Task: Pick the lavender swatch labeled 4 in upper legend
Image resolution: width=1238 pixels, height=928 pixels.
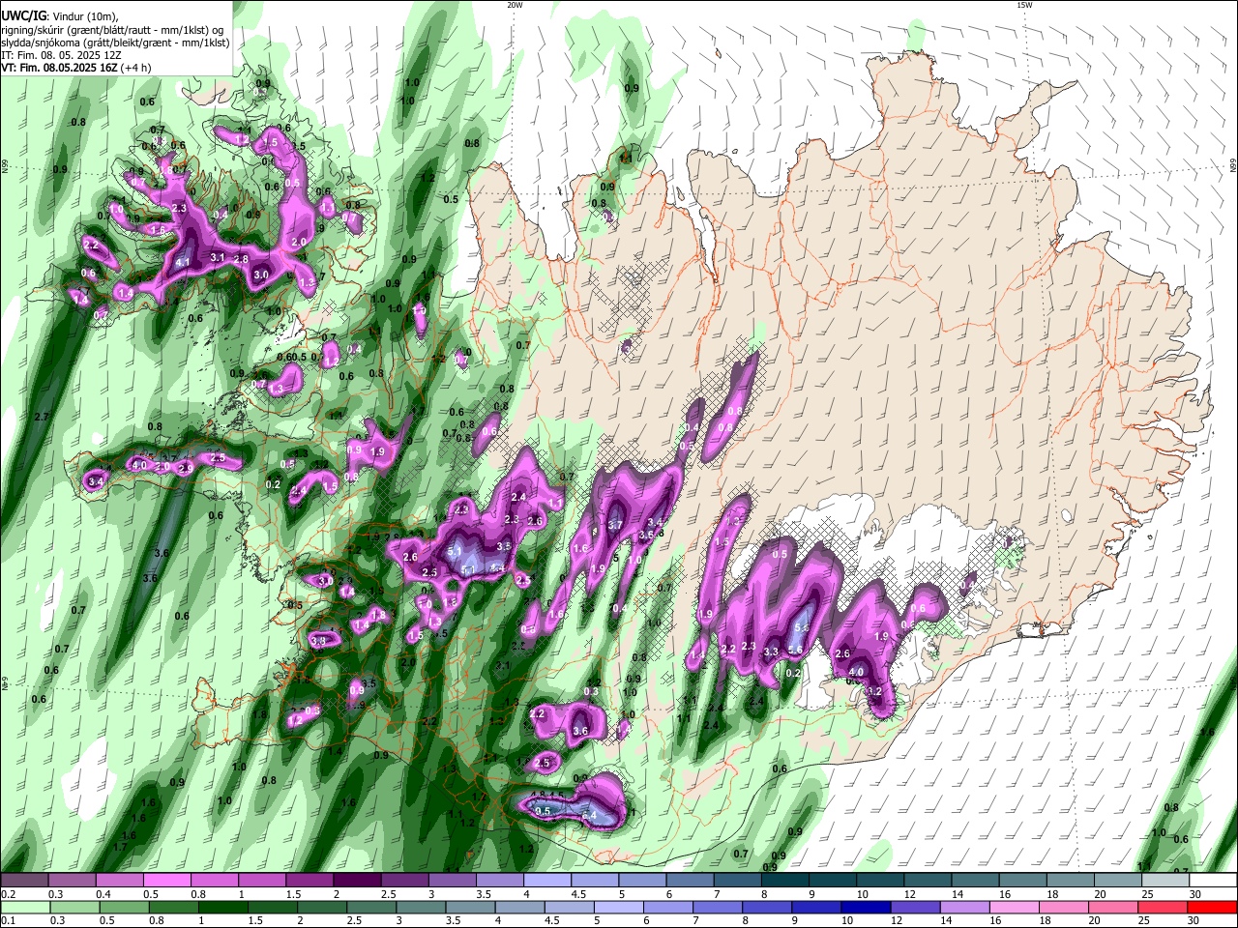Action: pyautogui.click(x=547, y=880)
